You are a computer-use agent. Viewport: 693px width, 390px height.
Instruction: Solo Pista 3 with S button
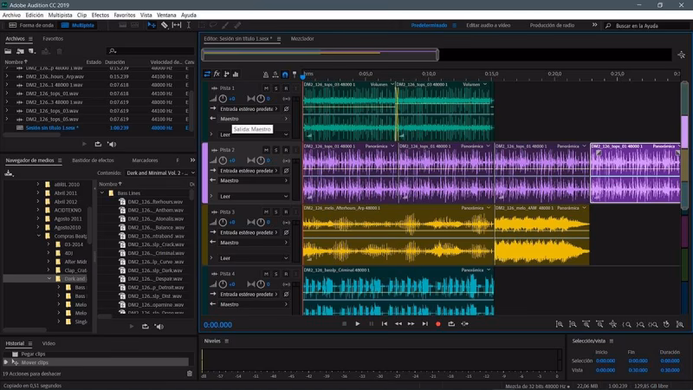(x=275, y=211)
